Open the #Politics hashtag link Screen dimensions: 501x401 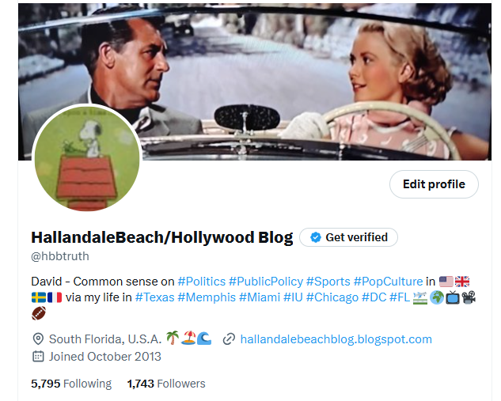point(201,282)
